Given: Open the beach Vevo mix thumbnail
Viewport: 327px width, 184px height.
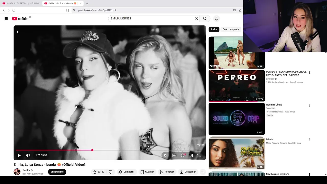Looking at the screenshot, I should (x=237, y=53).
